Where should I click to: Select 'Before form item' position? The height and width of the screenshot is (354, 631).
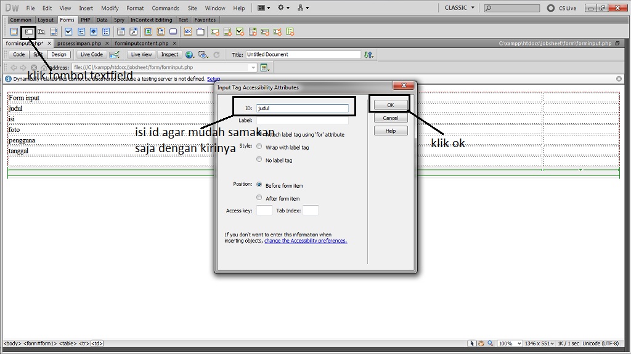click(259, 185)
